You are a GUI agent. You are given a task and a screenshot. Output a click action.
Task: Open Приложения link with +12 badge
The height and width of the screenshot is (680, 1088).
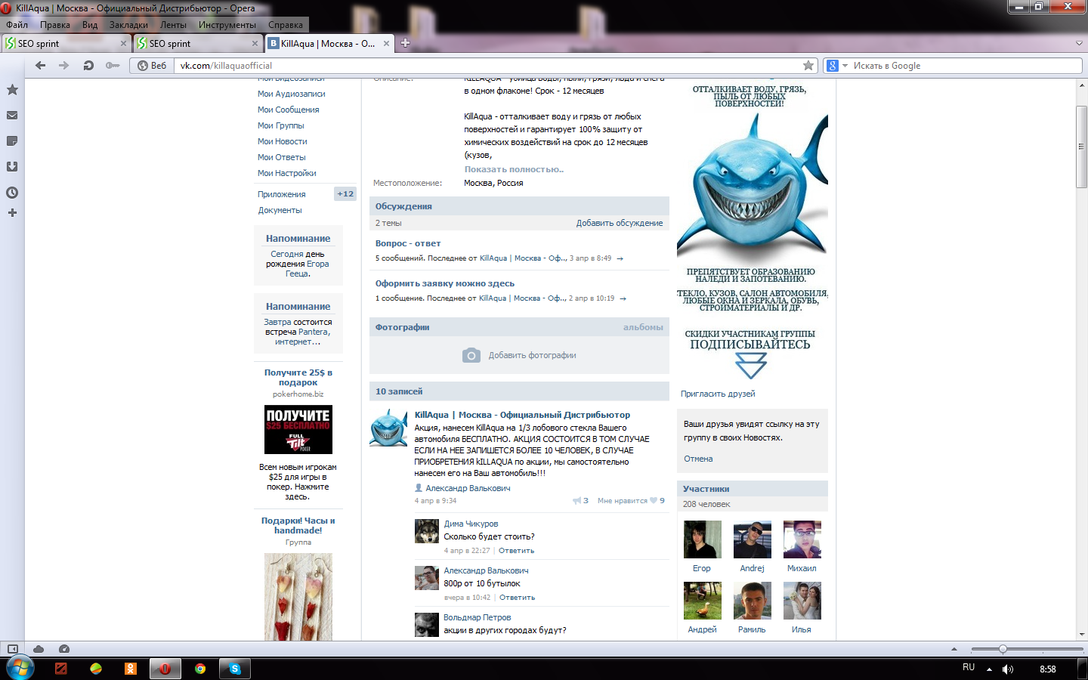coord(282,194)
